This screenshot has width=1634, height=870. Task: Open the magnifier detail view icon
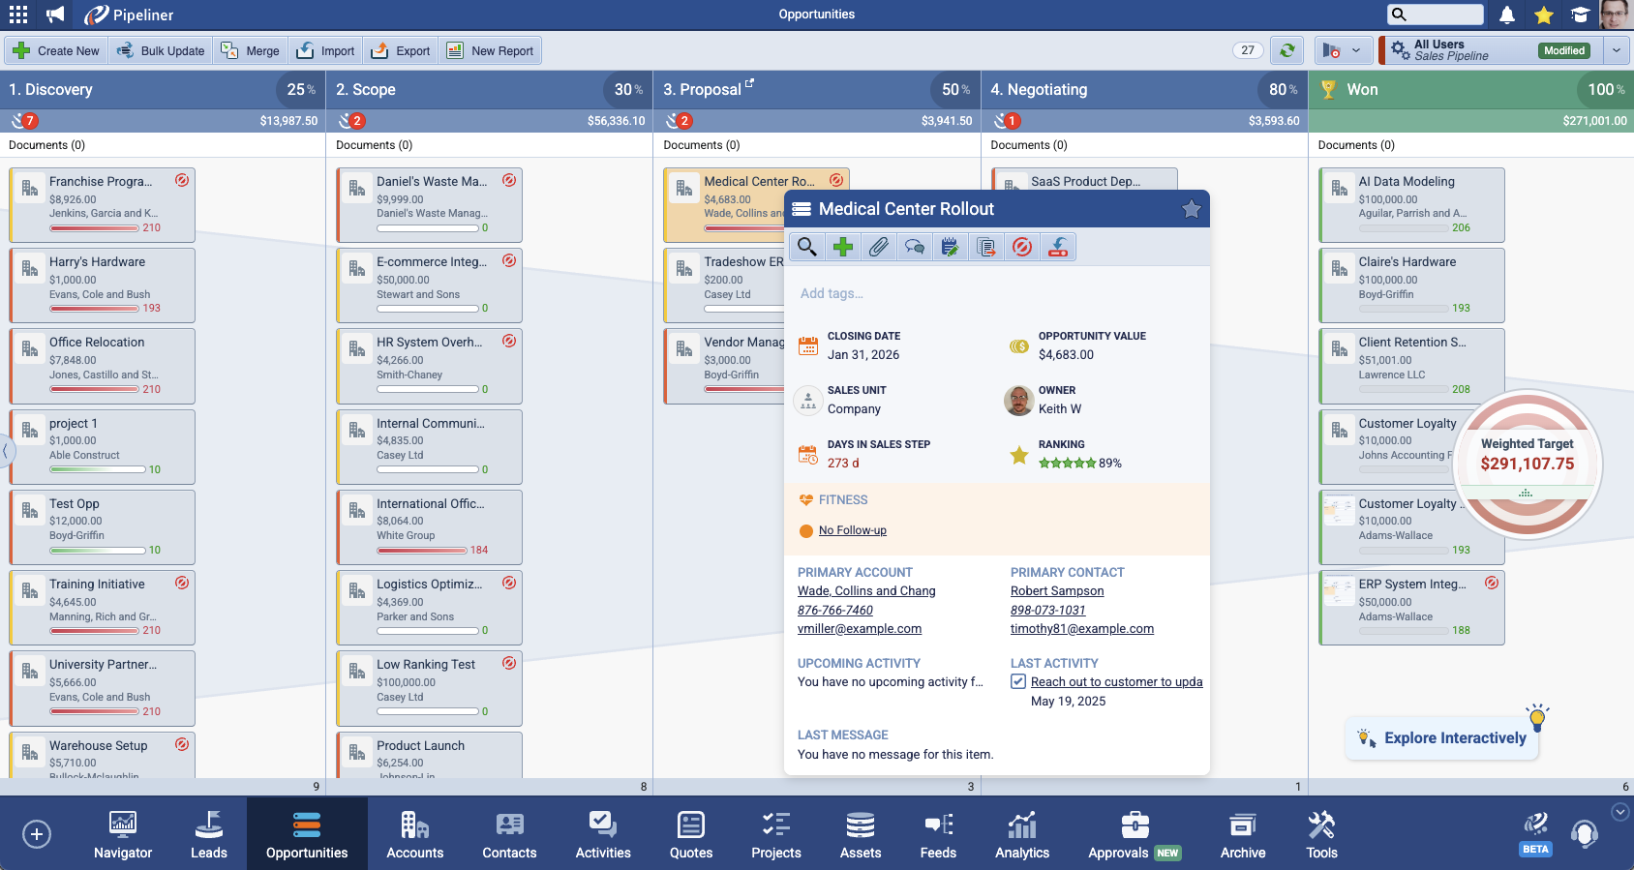806,247
